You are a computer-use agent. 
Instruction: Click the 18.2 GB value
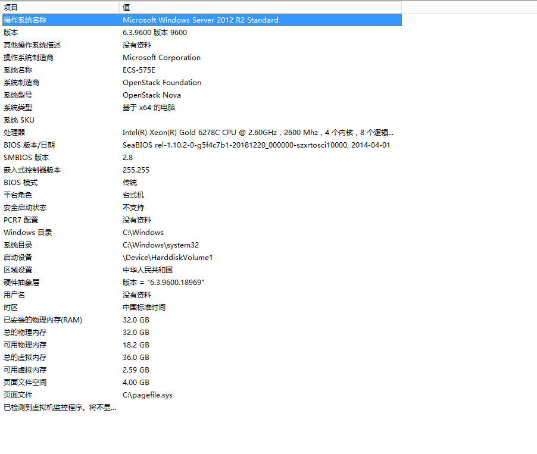point(136,345)
